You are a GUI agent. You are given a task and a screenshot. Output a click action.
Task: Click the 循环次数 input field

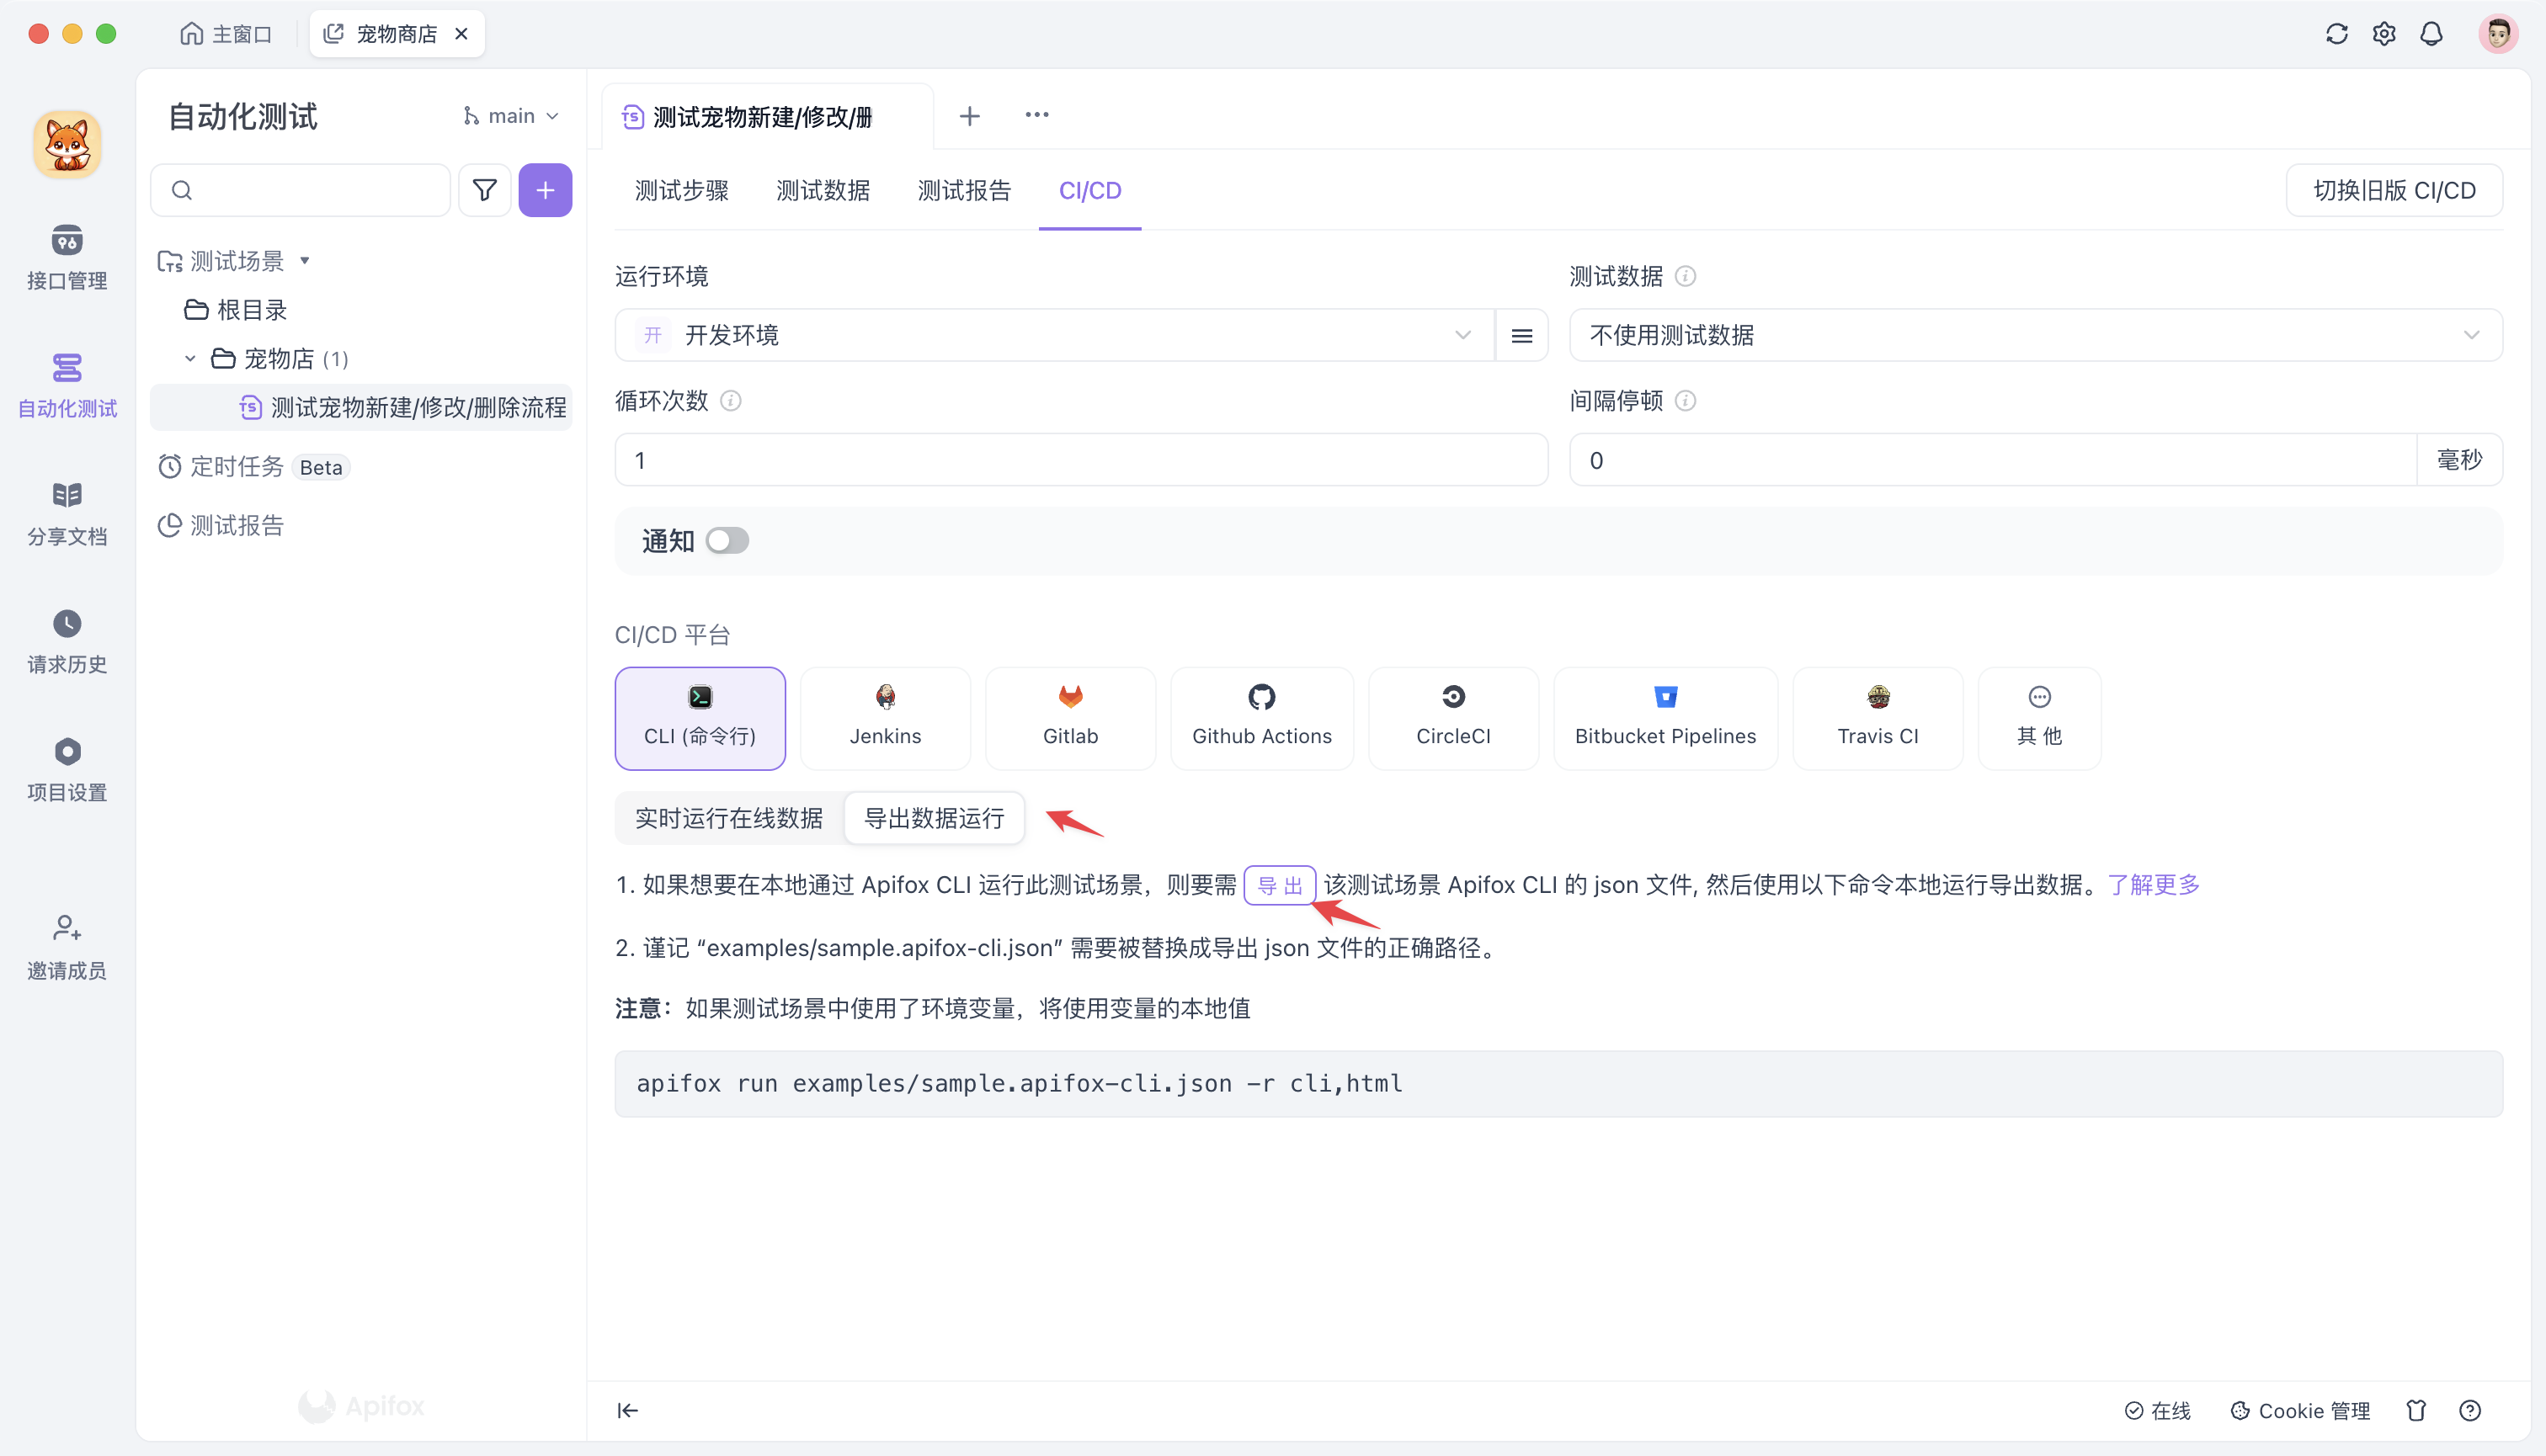(1079, 459)
